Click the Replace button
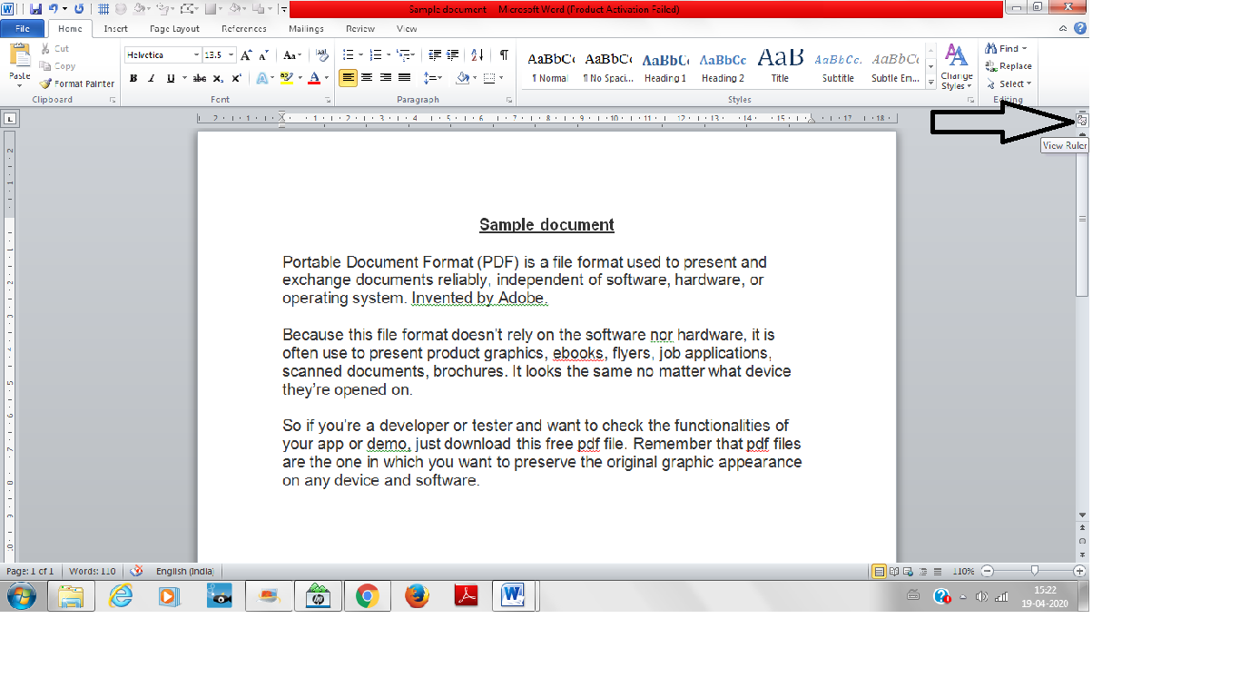The height and width of the screenshot is (697, 1240). [x=1009, y=65]
